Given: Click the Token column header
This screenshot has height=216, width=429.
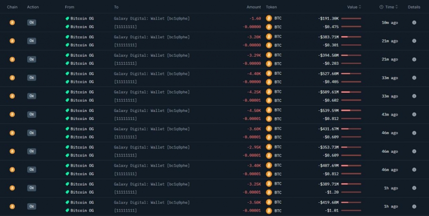Looking at the screenshot, I should pyautogui.click(x=271, y=7).
